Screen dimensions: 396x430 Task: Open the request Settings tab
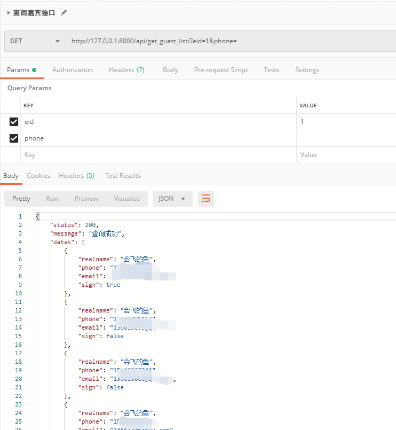(x=307, y=70)
